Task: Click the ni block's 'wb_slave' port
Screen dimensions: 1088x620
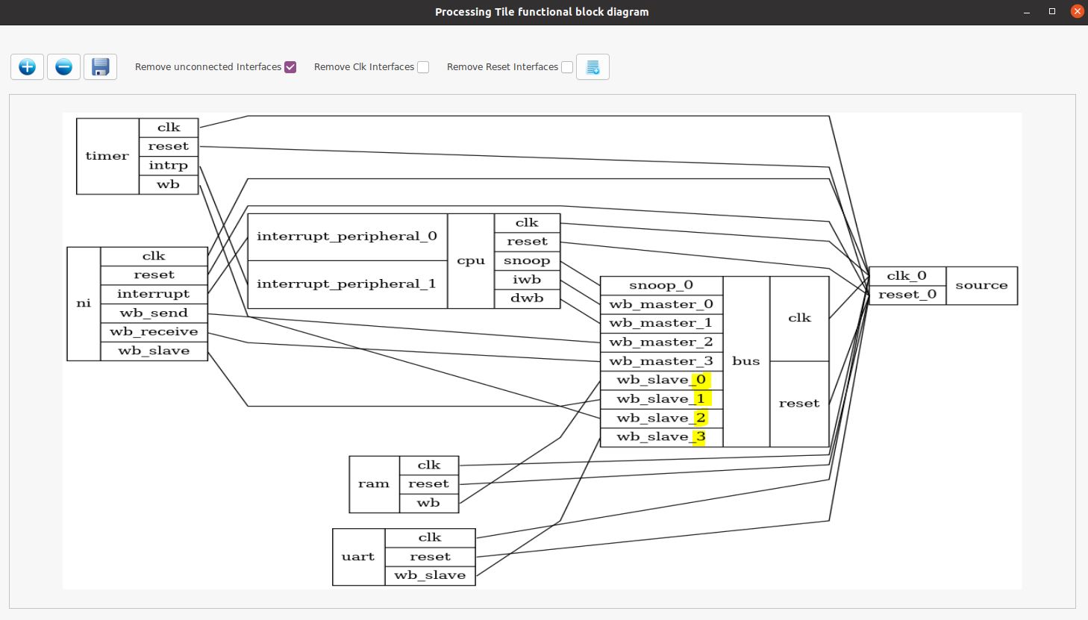Action: [154, 351]
